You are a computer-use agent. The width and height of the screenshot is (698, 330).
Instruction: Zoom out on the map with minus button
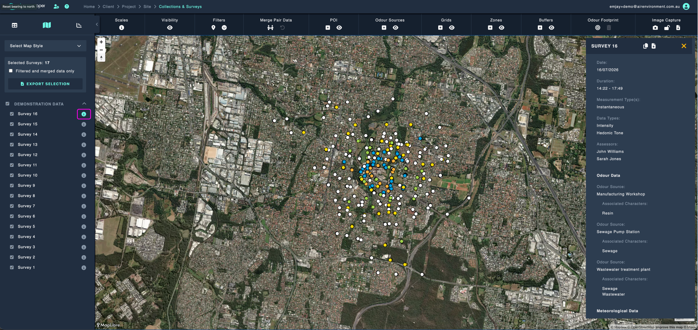(101, 50)
